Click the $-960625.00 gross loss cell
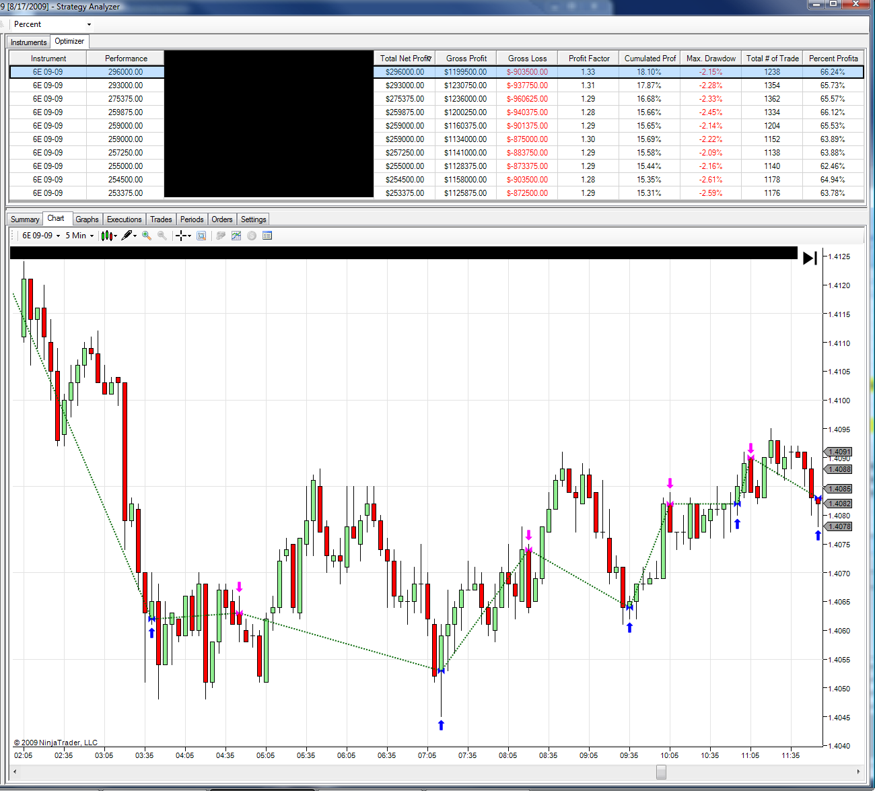 click(527, 99)
